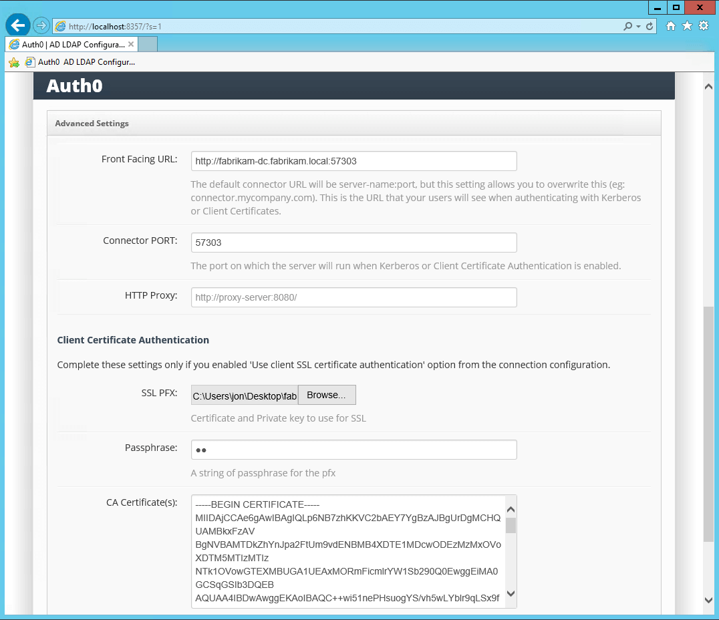719x620 pixels.
Task: Select the Auth0 AD LDAP Configuration tab
Action: pos(72,43)
